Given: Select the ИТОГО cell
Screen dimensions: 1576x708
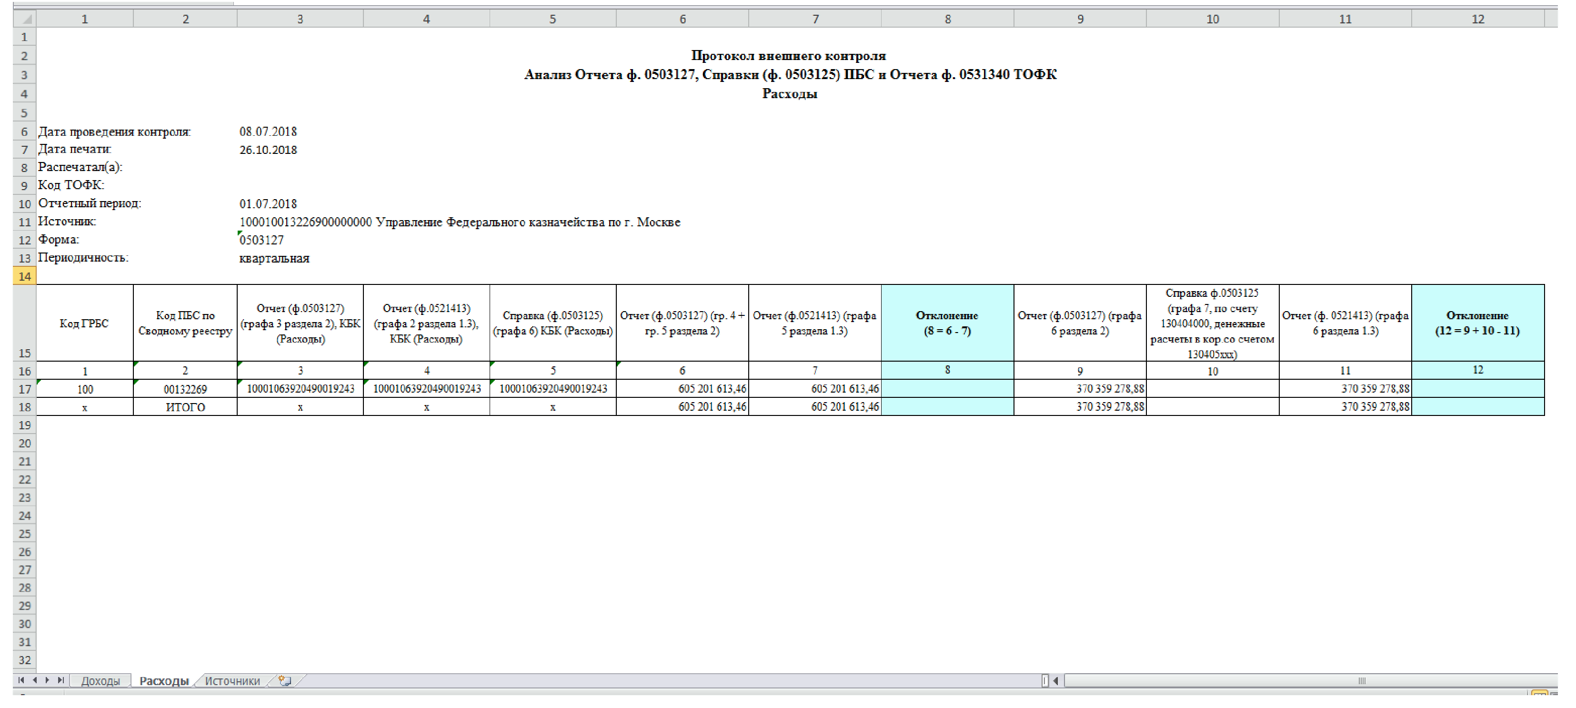Looking at the screenshot, I should click(185, 407).
